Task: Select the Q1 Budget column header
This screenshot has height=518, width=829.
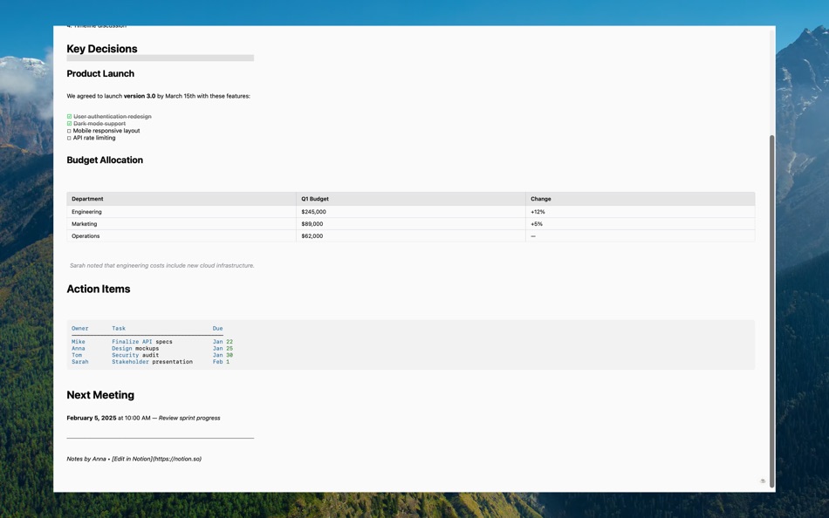Action: coord(411,199)
